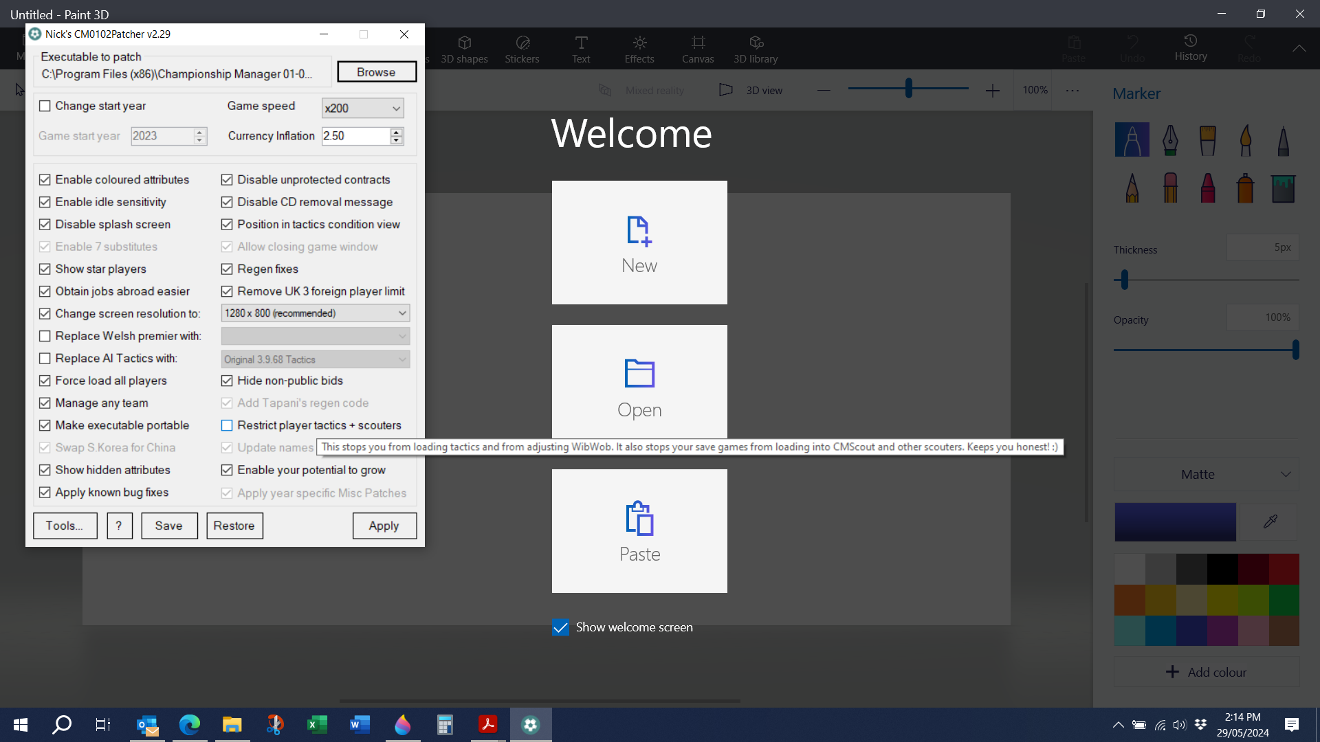Click the zoom out minus icon
Viewport: 1320px width, 742px height.
[824, 90]
